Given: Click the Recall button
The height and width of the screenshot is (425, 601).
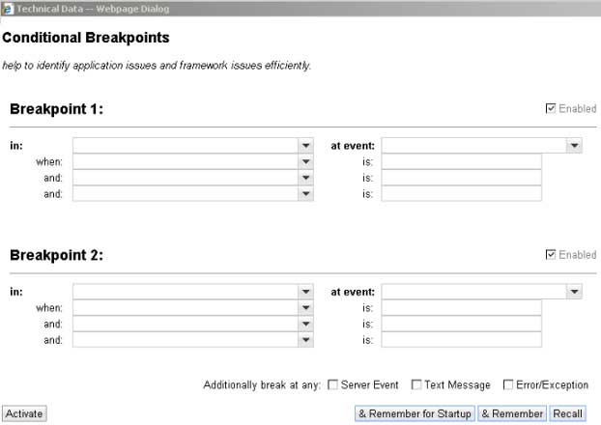Looking at the screenshot, I should [x=567, y=413].
